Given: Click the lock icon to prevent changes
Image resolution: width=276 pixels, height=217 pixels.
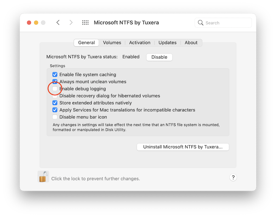Looking at the screenshot, I should [x=43, y=177].
